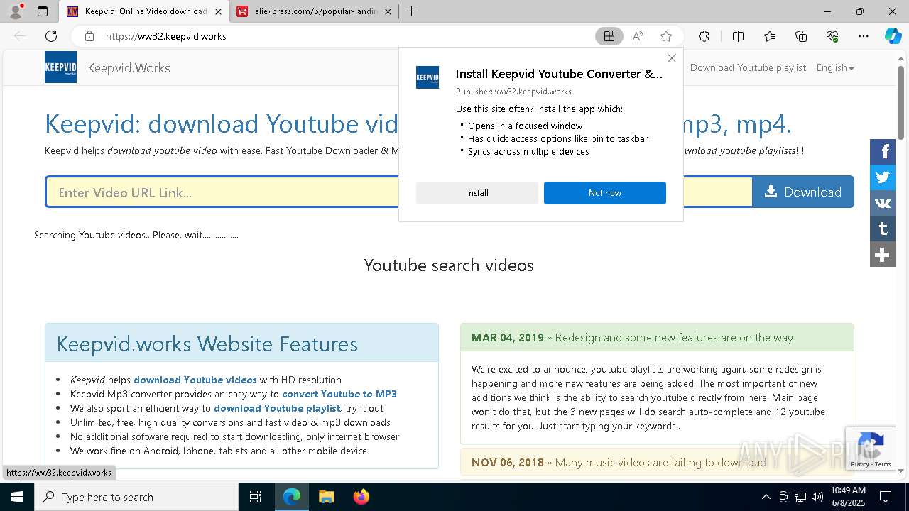This screenshot has height=511, width=909.
Task: Switch to the aliexpress tab
Action: click(315, 11)
